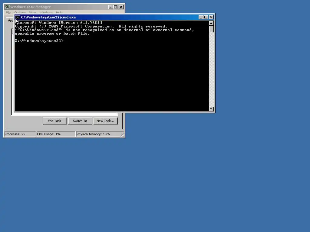310x232 pixels.
Task: Minimize the cmd.exe window
Action: [x=201, y=17]
